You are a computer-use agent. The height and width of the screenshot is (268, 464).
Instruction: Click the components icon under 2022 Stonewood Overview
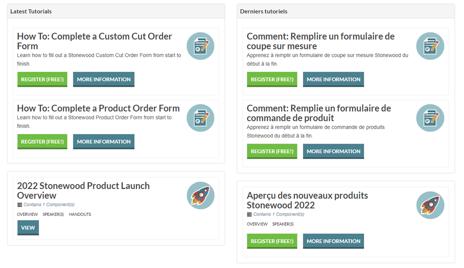(20, 205)
